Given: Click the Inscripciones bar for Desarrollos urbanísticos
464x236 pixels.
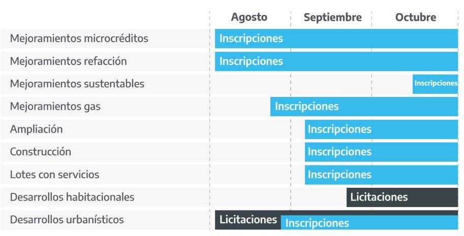Looking at the screenshot, I should pyautogui.click(x=369, y=223).
